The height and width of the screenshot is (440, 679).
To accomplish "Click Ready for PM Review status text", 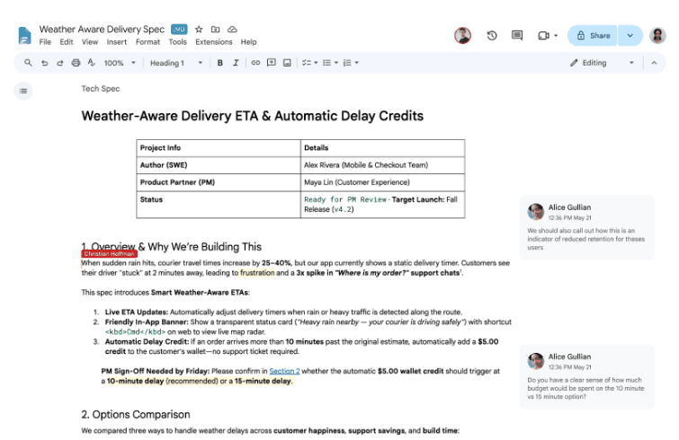I will [x=344, y=199].
